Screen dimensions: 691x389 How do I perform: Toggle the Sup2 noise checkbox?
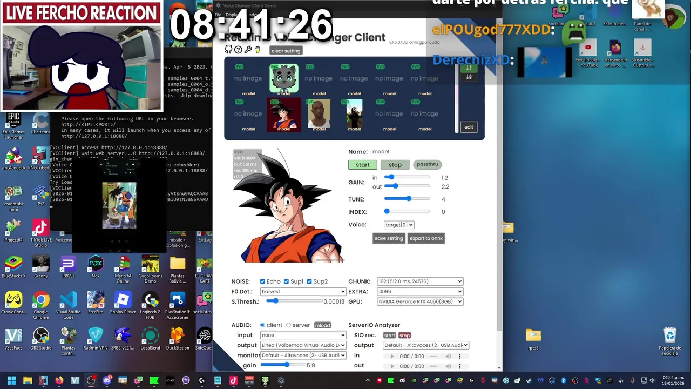point(309,281)
